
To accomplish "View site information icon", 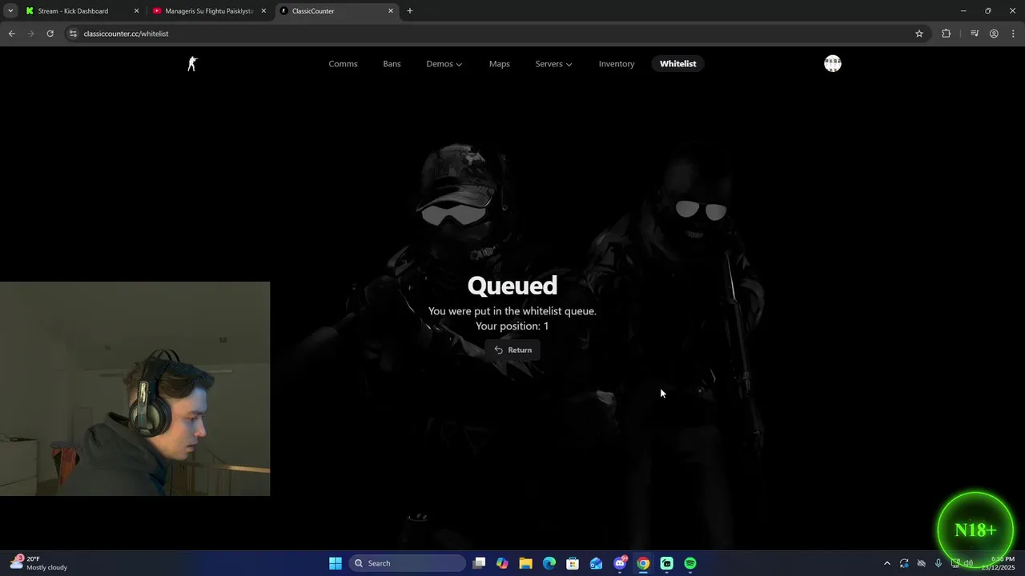I will (x=73, y=34).
